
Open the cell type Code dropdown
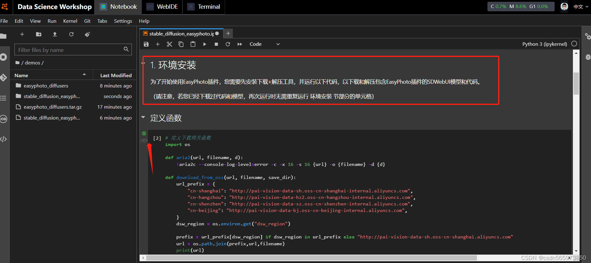(x=265, y=44)
